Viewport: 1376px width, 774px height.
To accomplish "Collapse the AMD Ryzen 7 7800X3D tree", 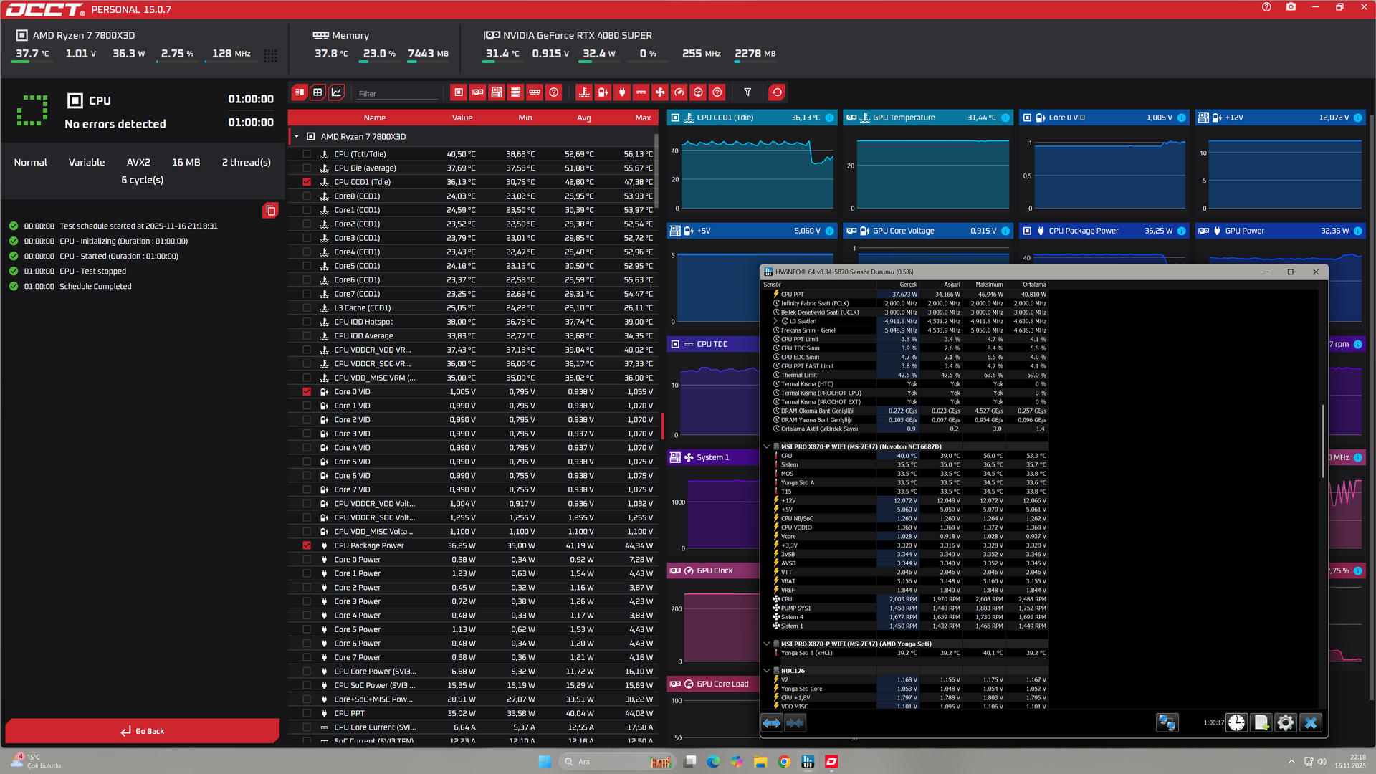I will pos(297,136).
